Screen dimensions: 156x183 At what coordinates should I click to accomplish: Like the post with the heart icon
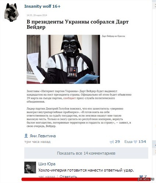135,142
